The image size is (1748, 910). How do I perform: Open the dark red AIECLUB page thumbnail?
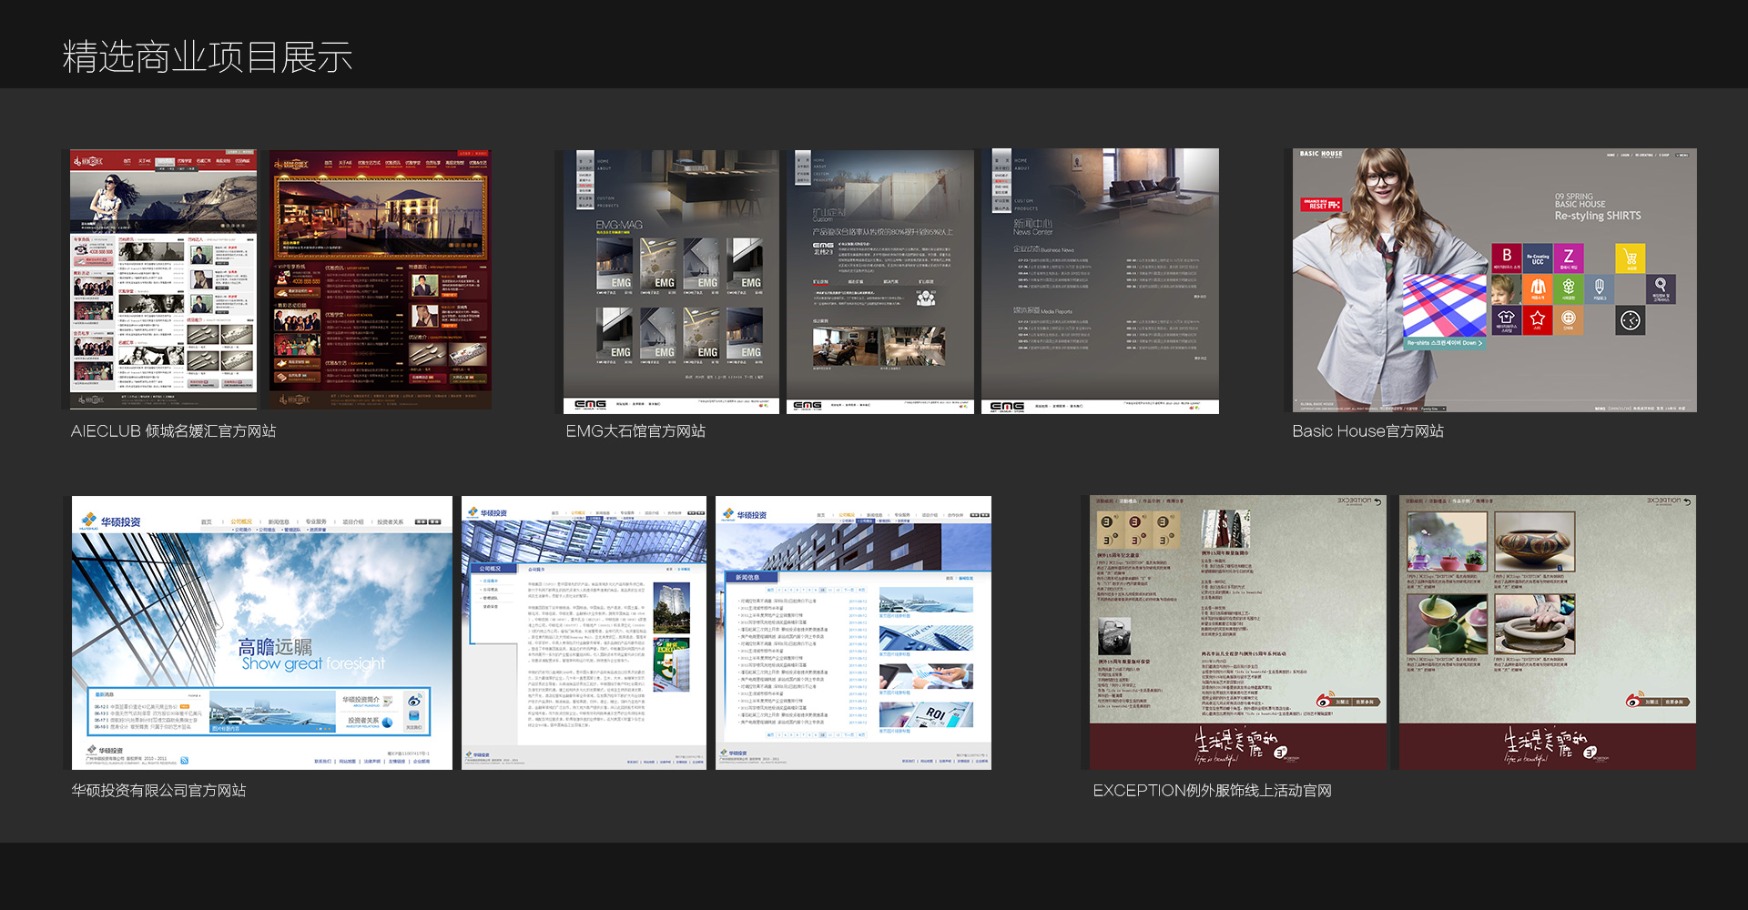380,278
